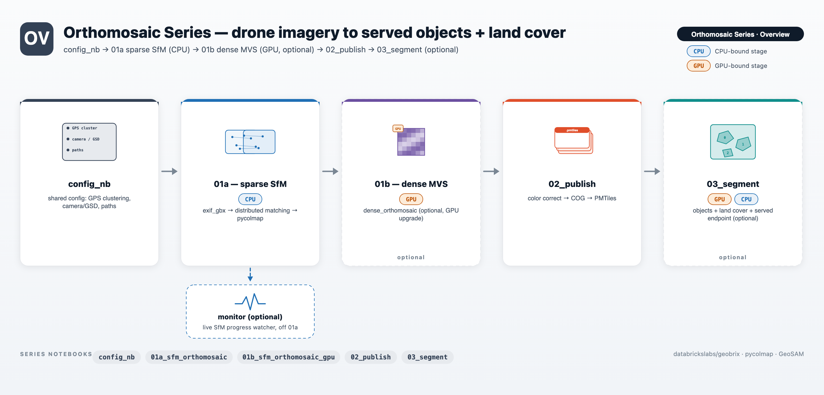Click the CPU badge under 01a sparse SfM

(250, 199)
